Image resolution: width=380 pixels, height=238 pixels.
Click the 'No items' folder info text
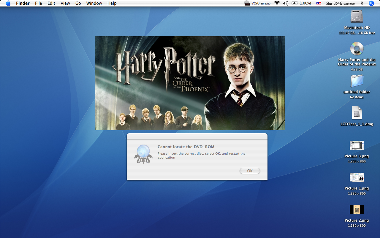pyautogui.click(x=357, y=97)
